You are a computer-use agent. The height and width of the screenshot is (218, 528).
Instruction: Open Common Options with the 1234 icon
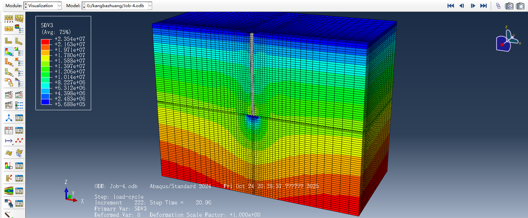[x=9, y=18]
